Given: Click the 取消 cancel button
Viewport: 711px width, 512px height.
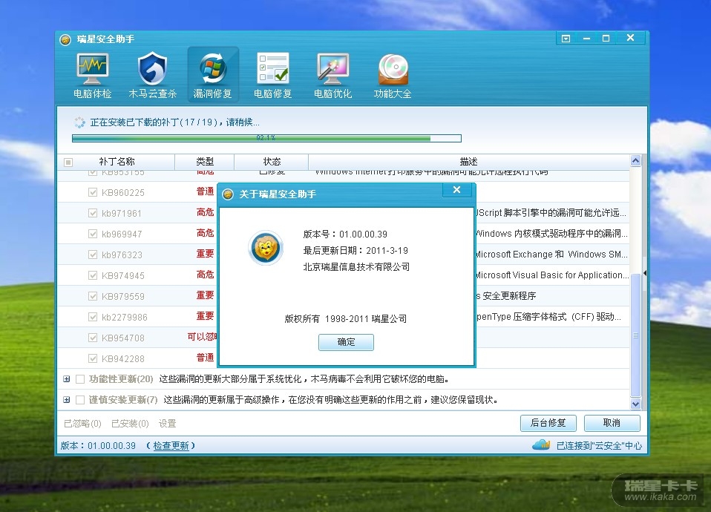Looking at the screenshot, I should click(612, 423).
